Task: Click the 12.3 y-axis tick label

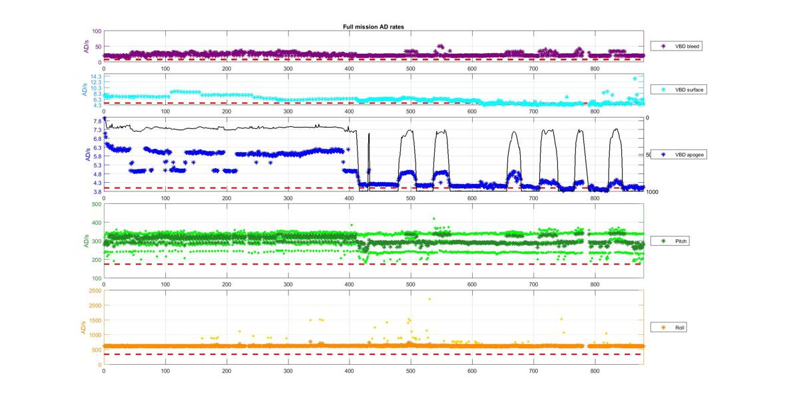Action: tap(96, 82)
